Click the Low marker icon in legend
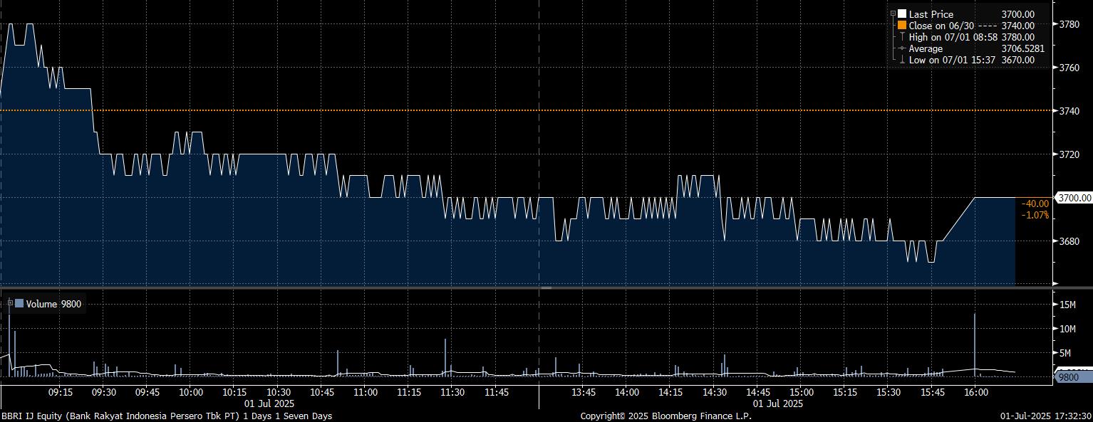1093x422 pixels. 902,60
